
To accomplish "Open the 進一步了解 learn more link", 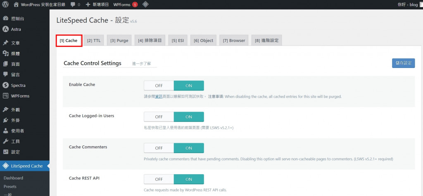I will 142,64.
